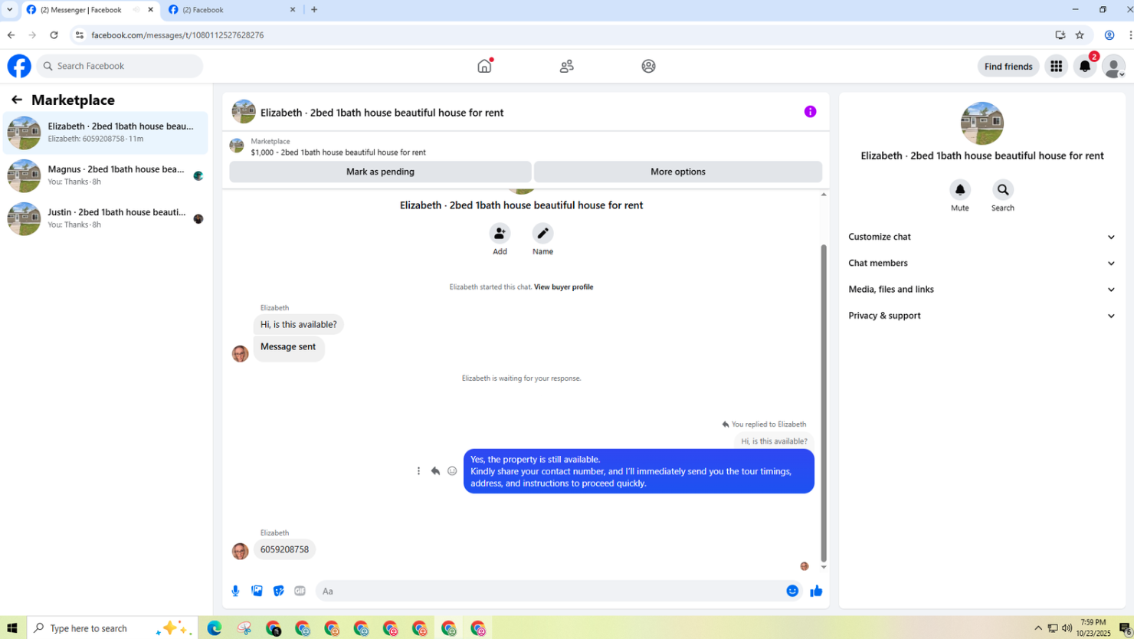1134x639 pixels.
Task: Expand Media, files and links section
Action: click(982, 289)
